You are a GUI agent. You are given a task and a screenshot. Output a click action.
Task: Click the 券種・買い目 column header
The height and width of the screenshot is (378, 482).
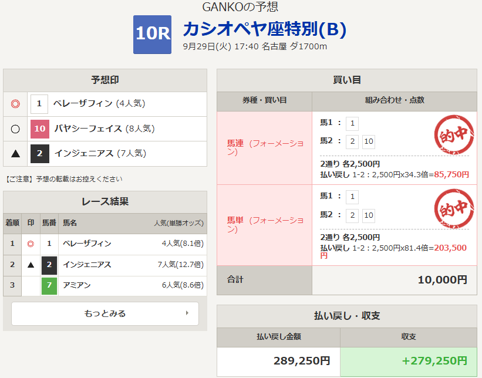[264, 100]
